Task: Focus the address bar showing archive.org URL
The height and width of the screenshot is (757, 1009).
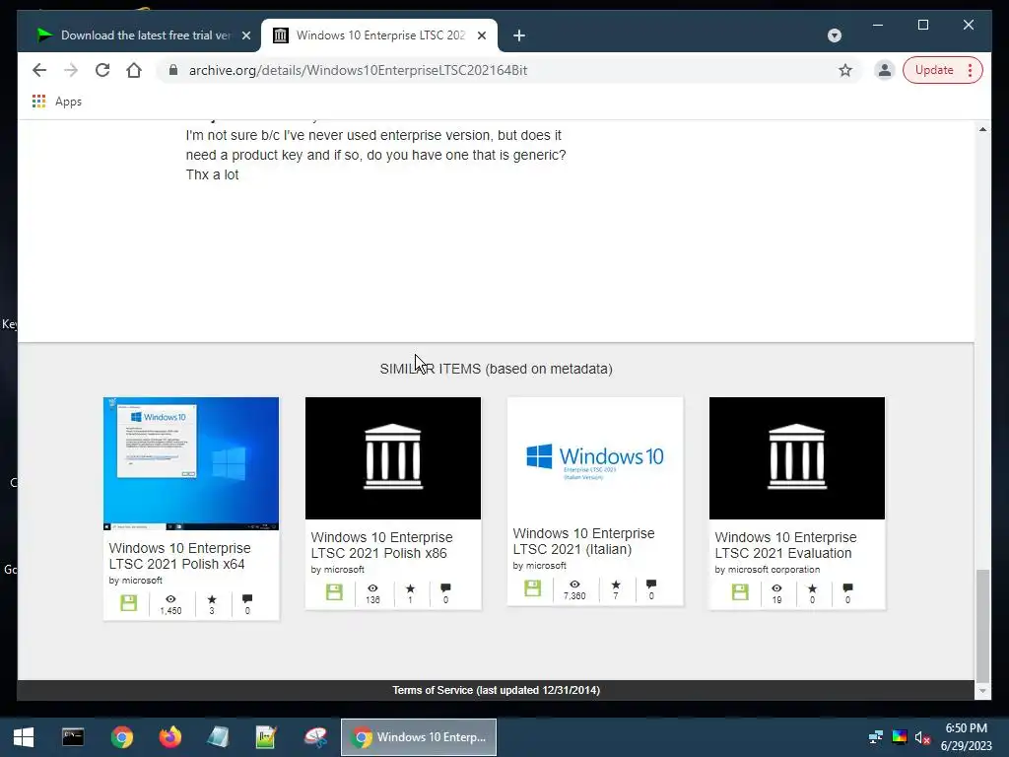Action: pyautogui.click(x=508, y=70)
